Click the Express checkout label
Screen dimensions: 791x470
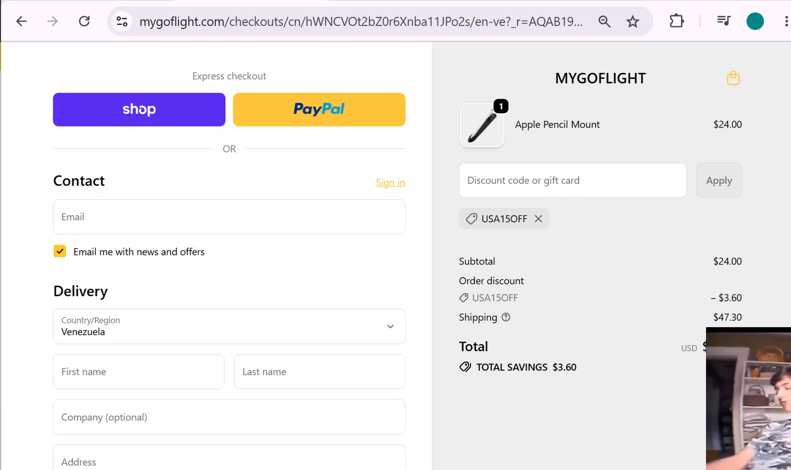coord(229,76)
